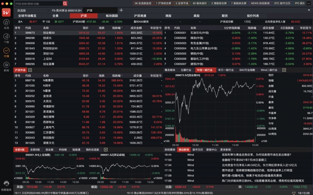Add panel next to 沪深市场 tab
This screenshot has width=313, height=195.
tap(30, 70)
